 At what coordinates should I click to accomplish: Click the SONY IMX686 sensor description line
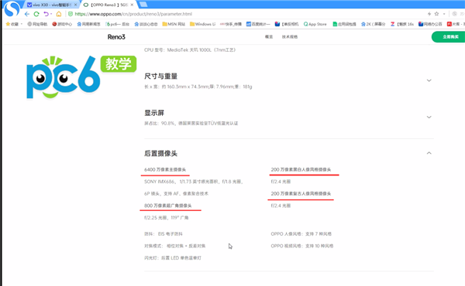pyautogui.click(x=194, y=182)
